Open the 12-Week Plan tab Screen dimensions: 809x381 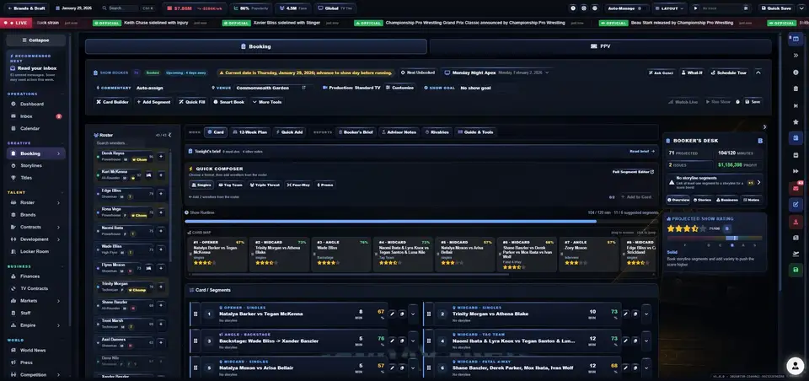click(250, 132)
